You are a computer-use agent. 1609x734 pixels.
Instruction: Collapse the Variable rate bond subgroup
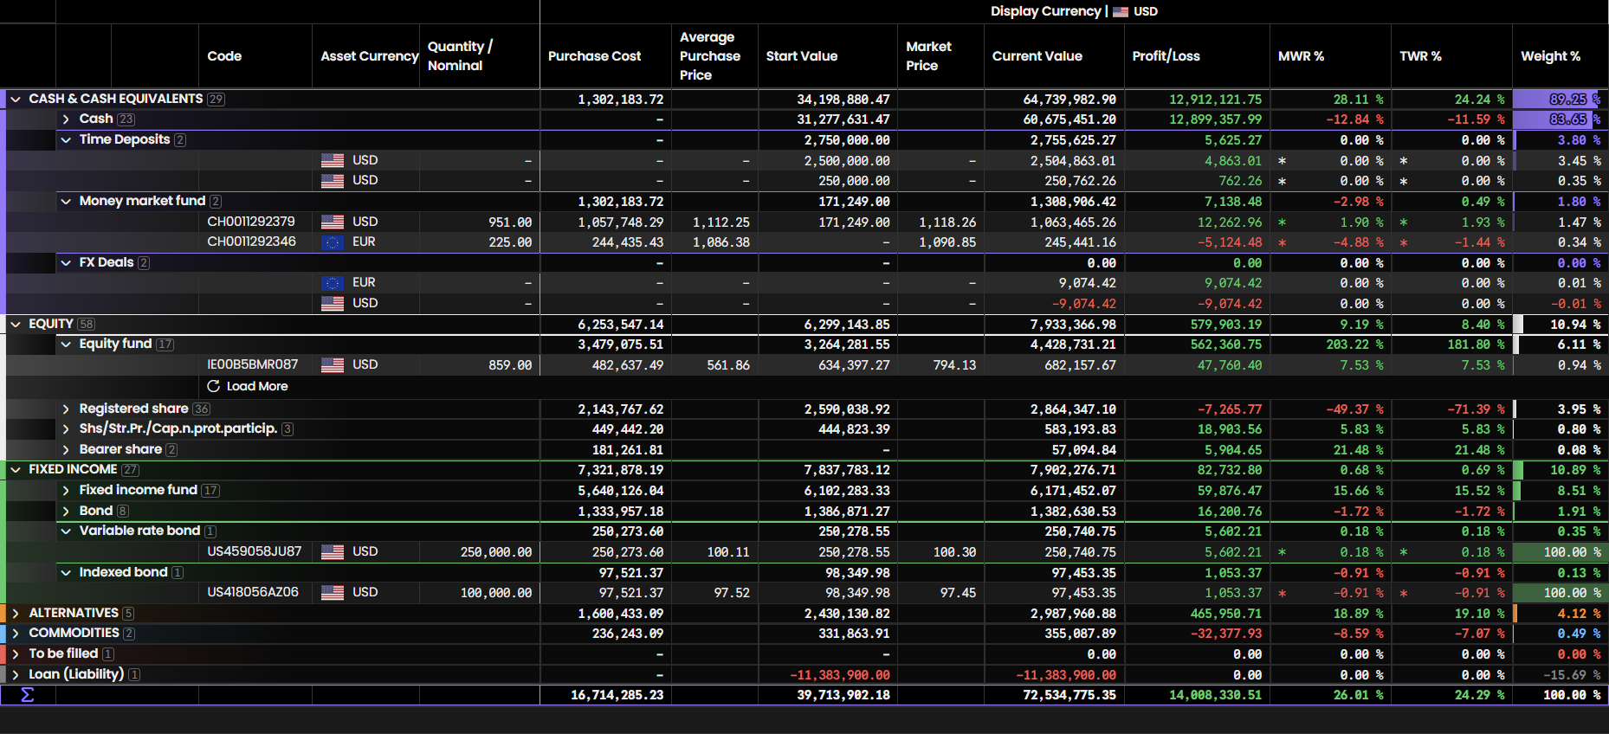click(x=66, y=531)
